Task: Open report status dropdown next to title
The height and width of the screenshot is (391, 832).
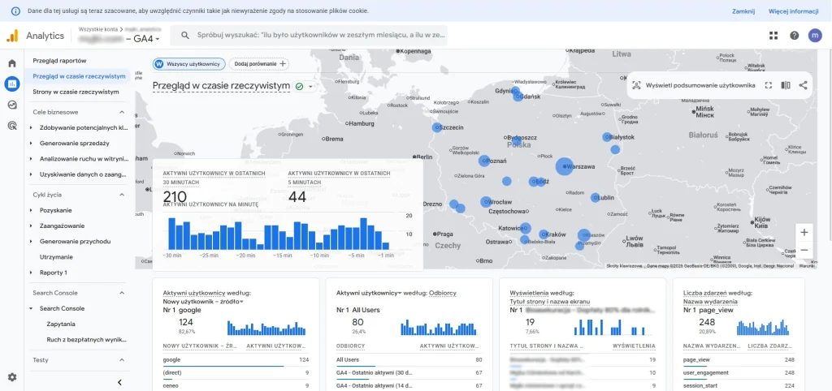Action: 310,86
